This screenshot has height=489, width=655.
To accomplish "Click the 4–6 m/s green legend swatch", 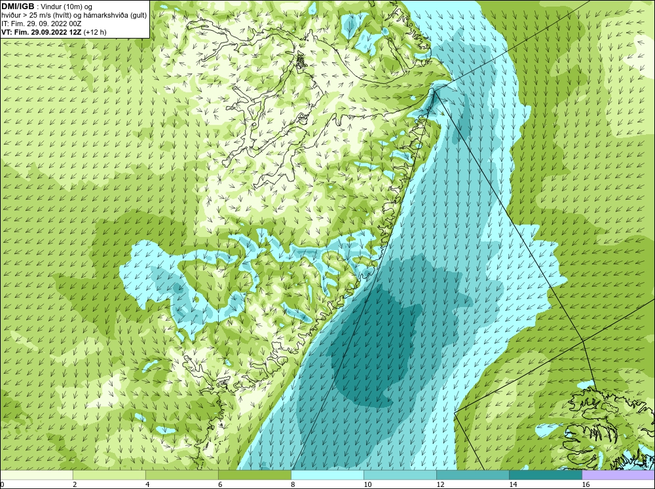I will coord(181,475).
